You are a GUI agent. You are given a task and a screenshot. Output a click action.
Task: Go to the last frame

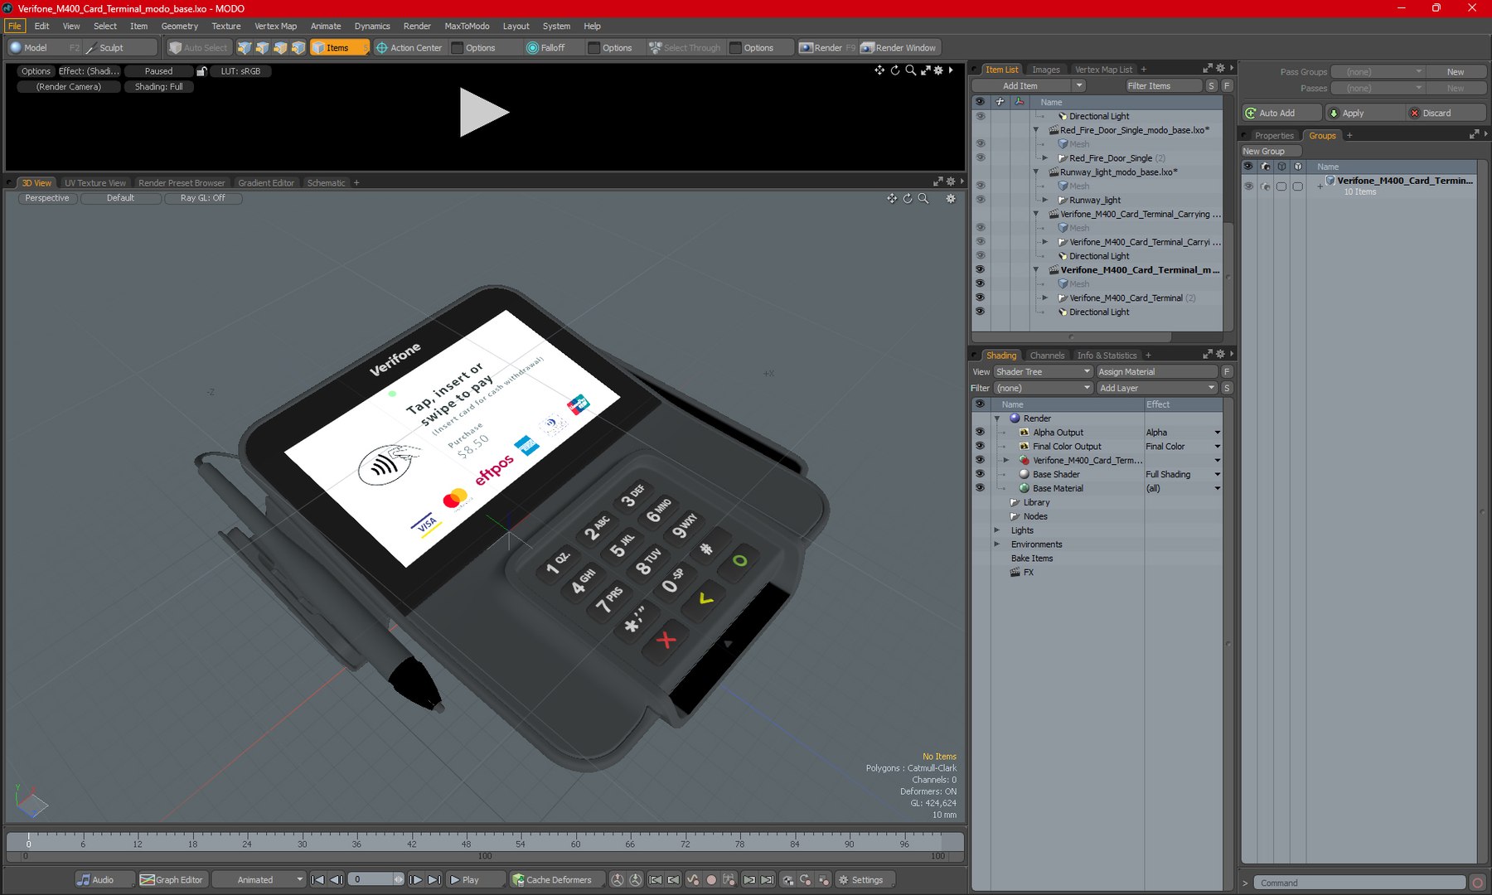coord(434,879)
